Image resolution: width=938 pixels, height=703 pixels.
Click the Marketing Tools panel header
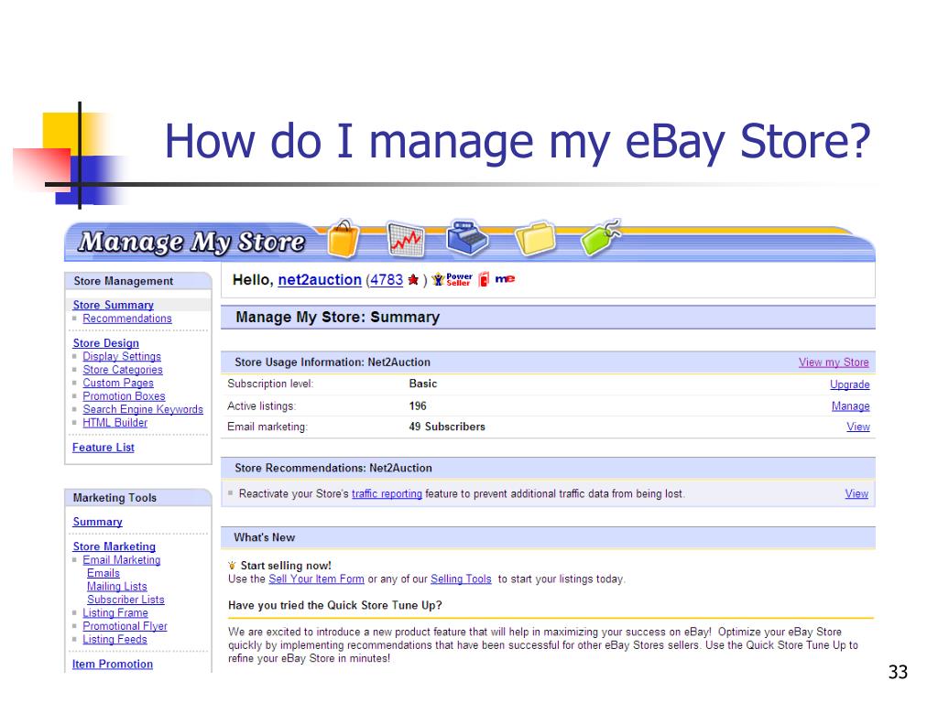coord(138,497)
